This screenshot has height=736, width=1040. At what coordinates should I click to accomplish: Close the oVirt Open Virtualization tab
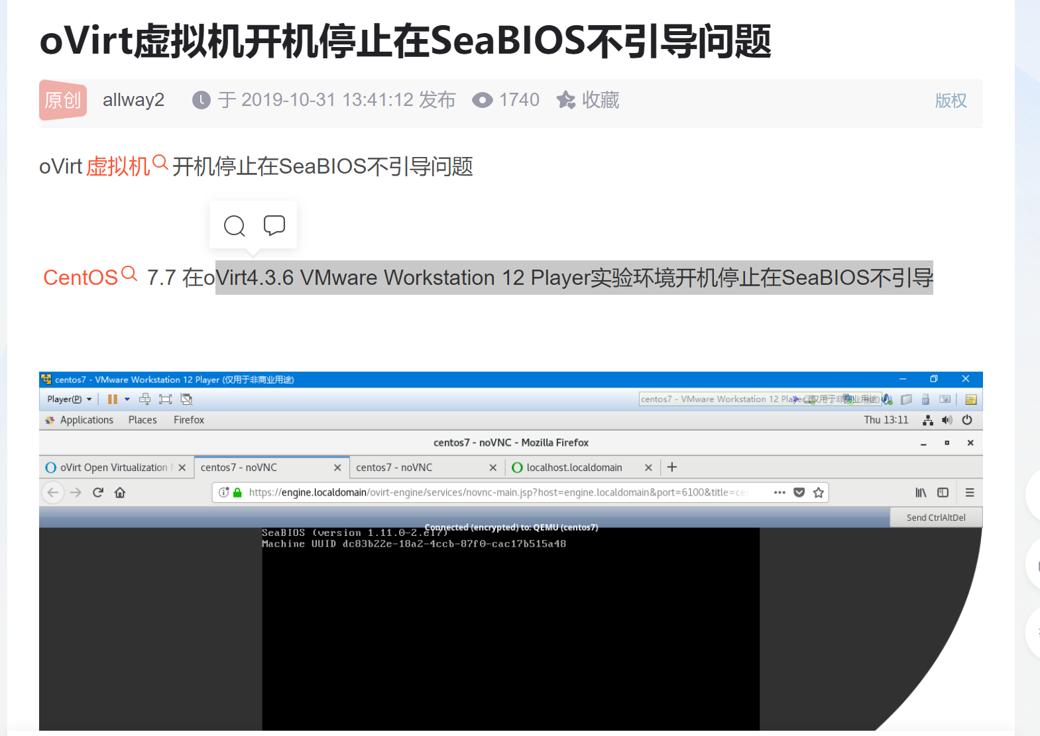point(182,468)
